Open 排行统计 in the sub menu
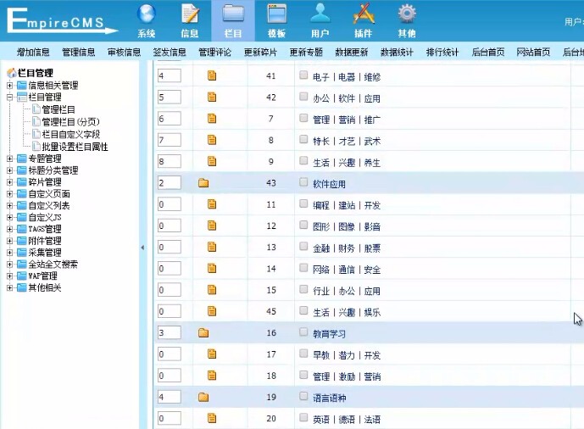This screenshot has height=429, width=584. click(x=442, y=52)
